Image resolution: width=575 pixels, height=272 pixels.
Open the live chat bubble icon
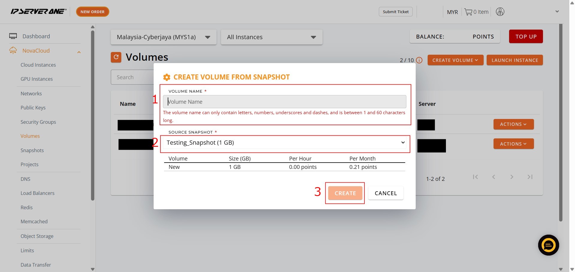tap(548, 245)
